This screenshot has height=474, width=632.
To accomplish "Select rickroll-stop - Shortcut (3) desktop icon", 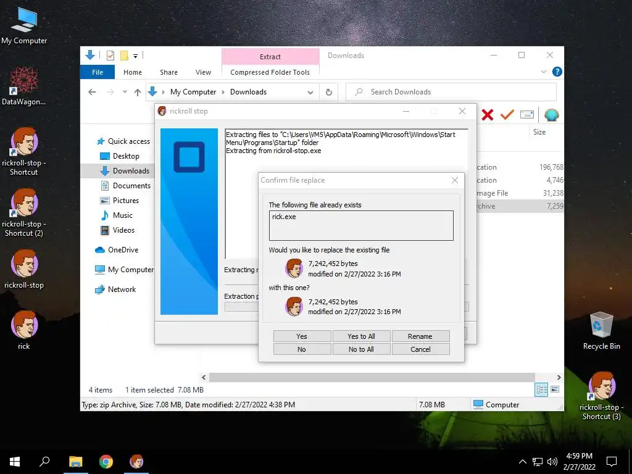I will (601, 396).
